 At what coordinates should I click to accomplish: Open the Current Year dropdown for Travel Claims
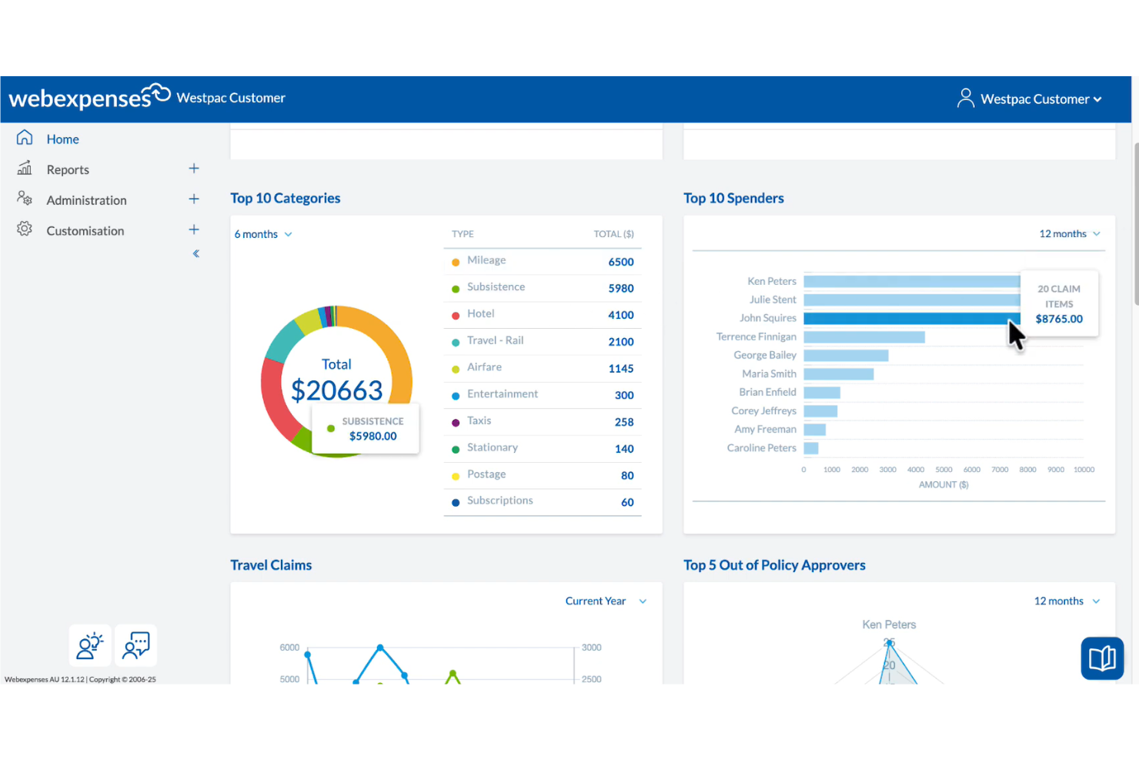[x=606, y=601]
